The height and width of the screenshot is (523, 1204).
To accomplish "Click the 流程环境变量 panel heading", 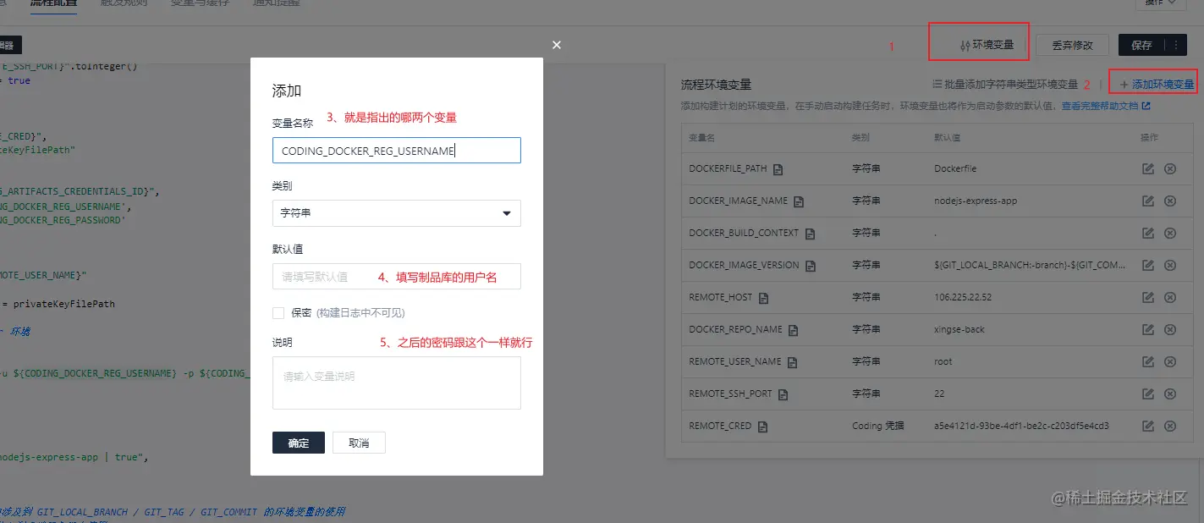I will tap(717, 85).
